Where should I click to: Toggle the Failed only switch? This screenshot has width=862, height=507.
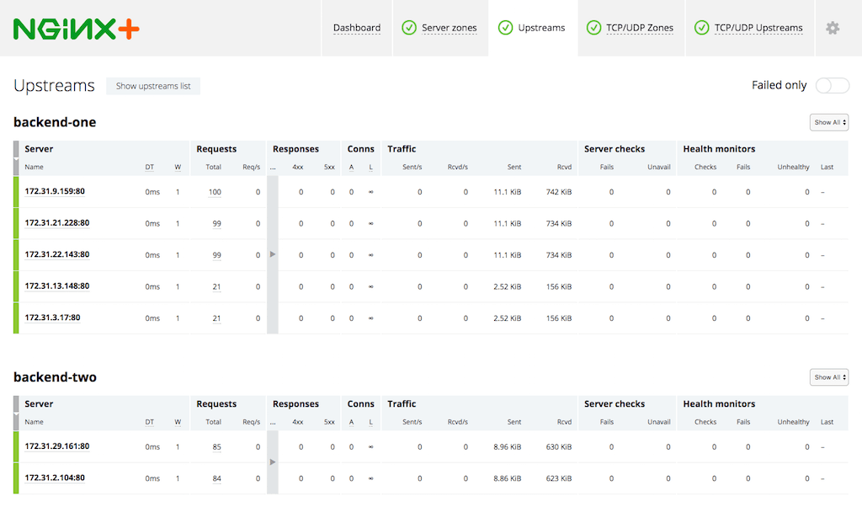[x=832, y=85]
